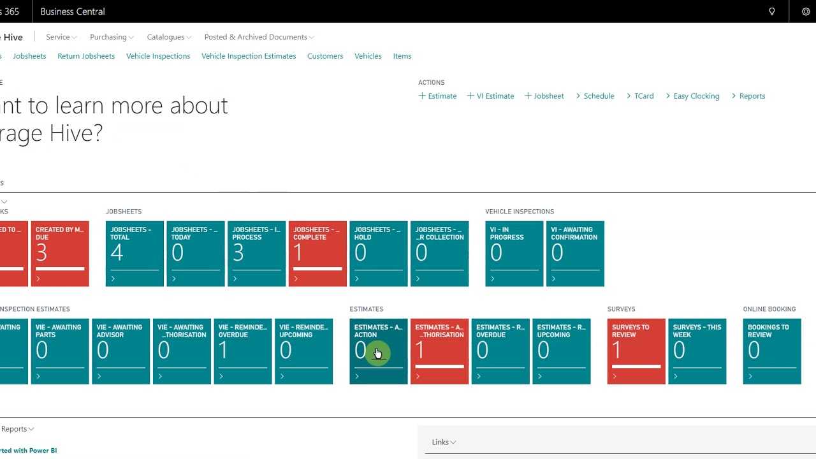816x459 pixels.
Task: Expand the Reports section at bottom
Action: 18,429
